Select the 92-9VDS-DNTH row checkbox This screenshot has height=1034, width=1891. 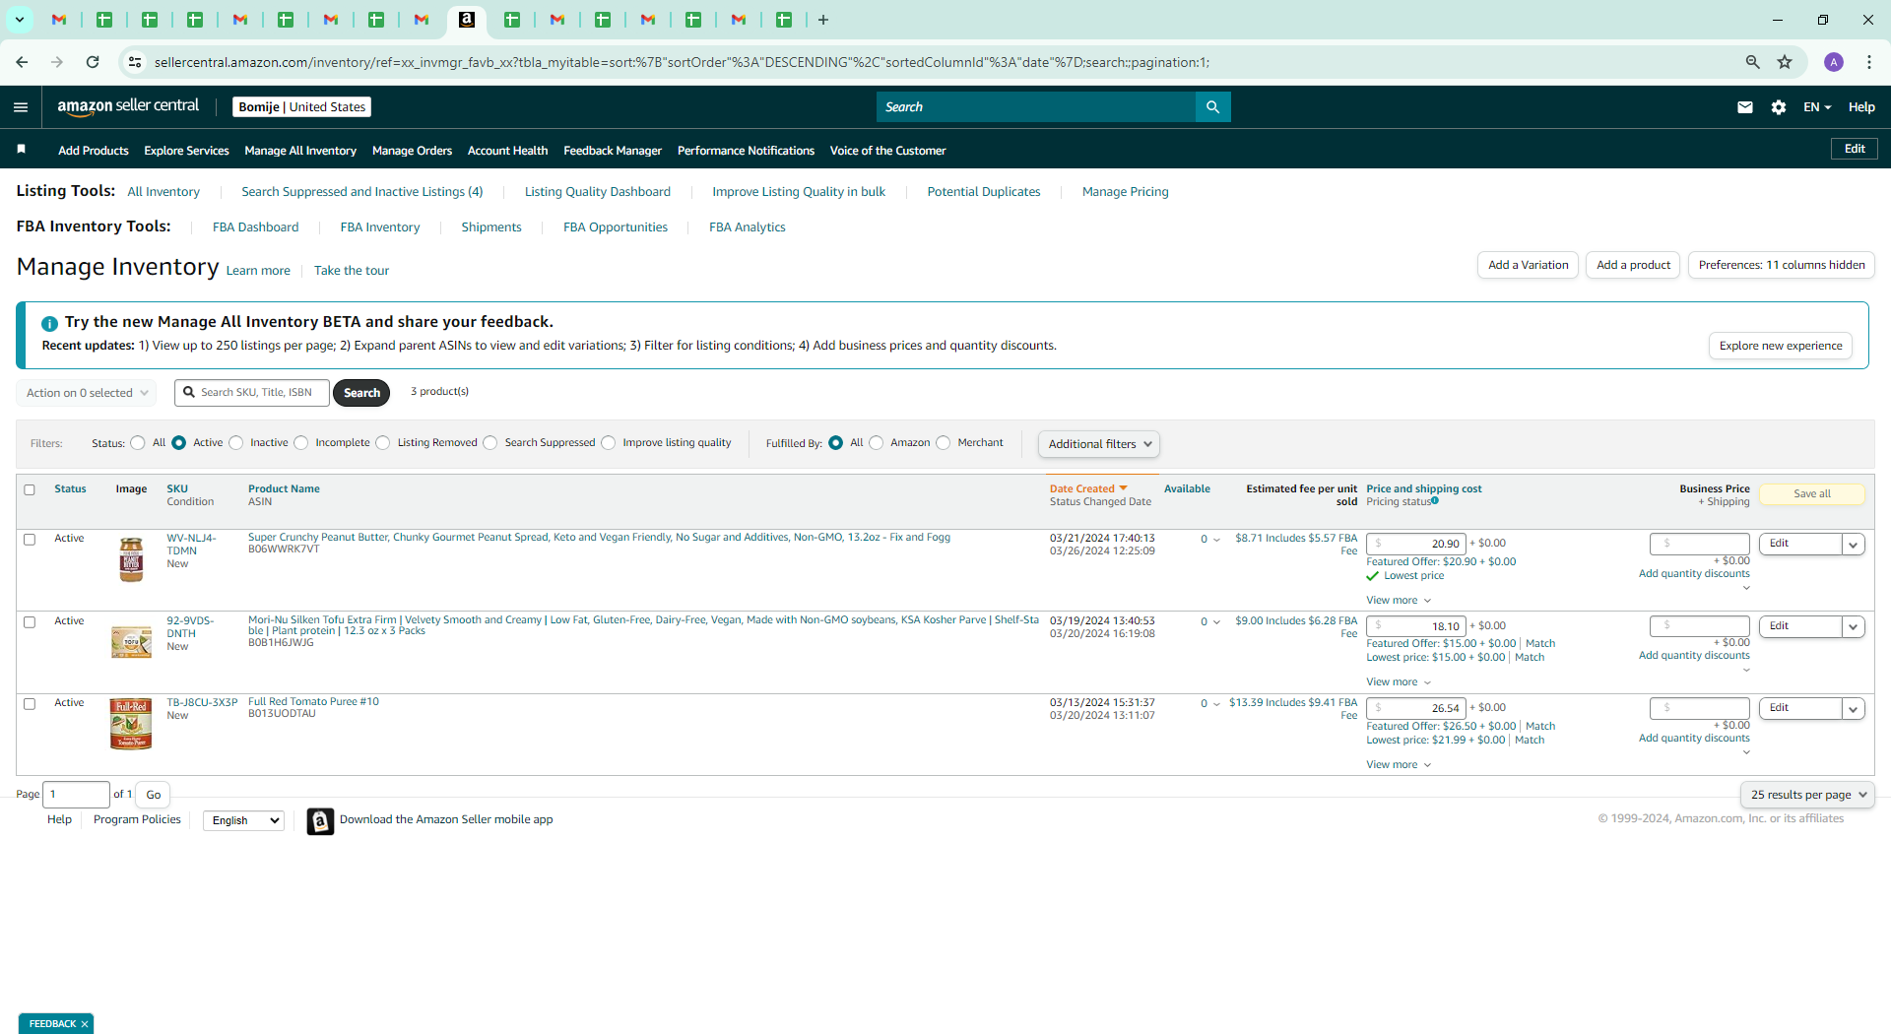tap(30, 622)
